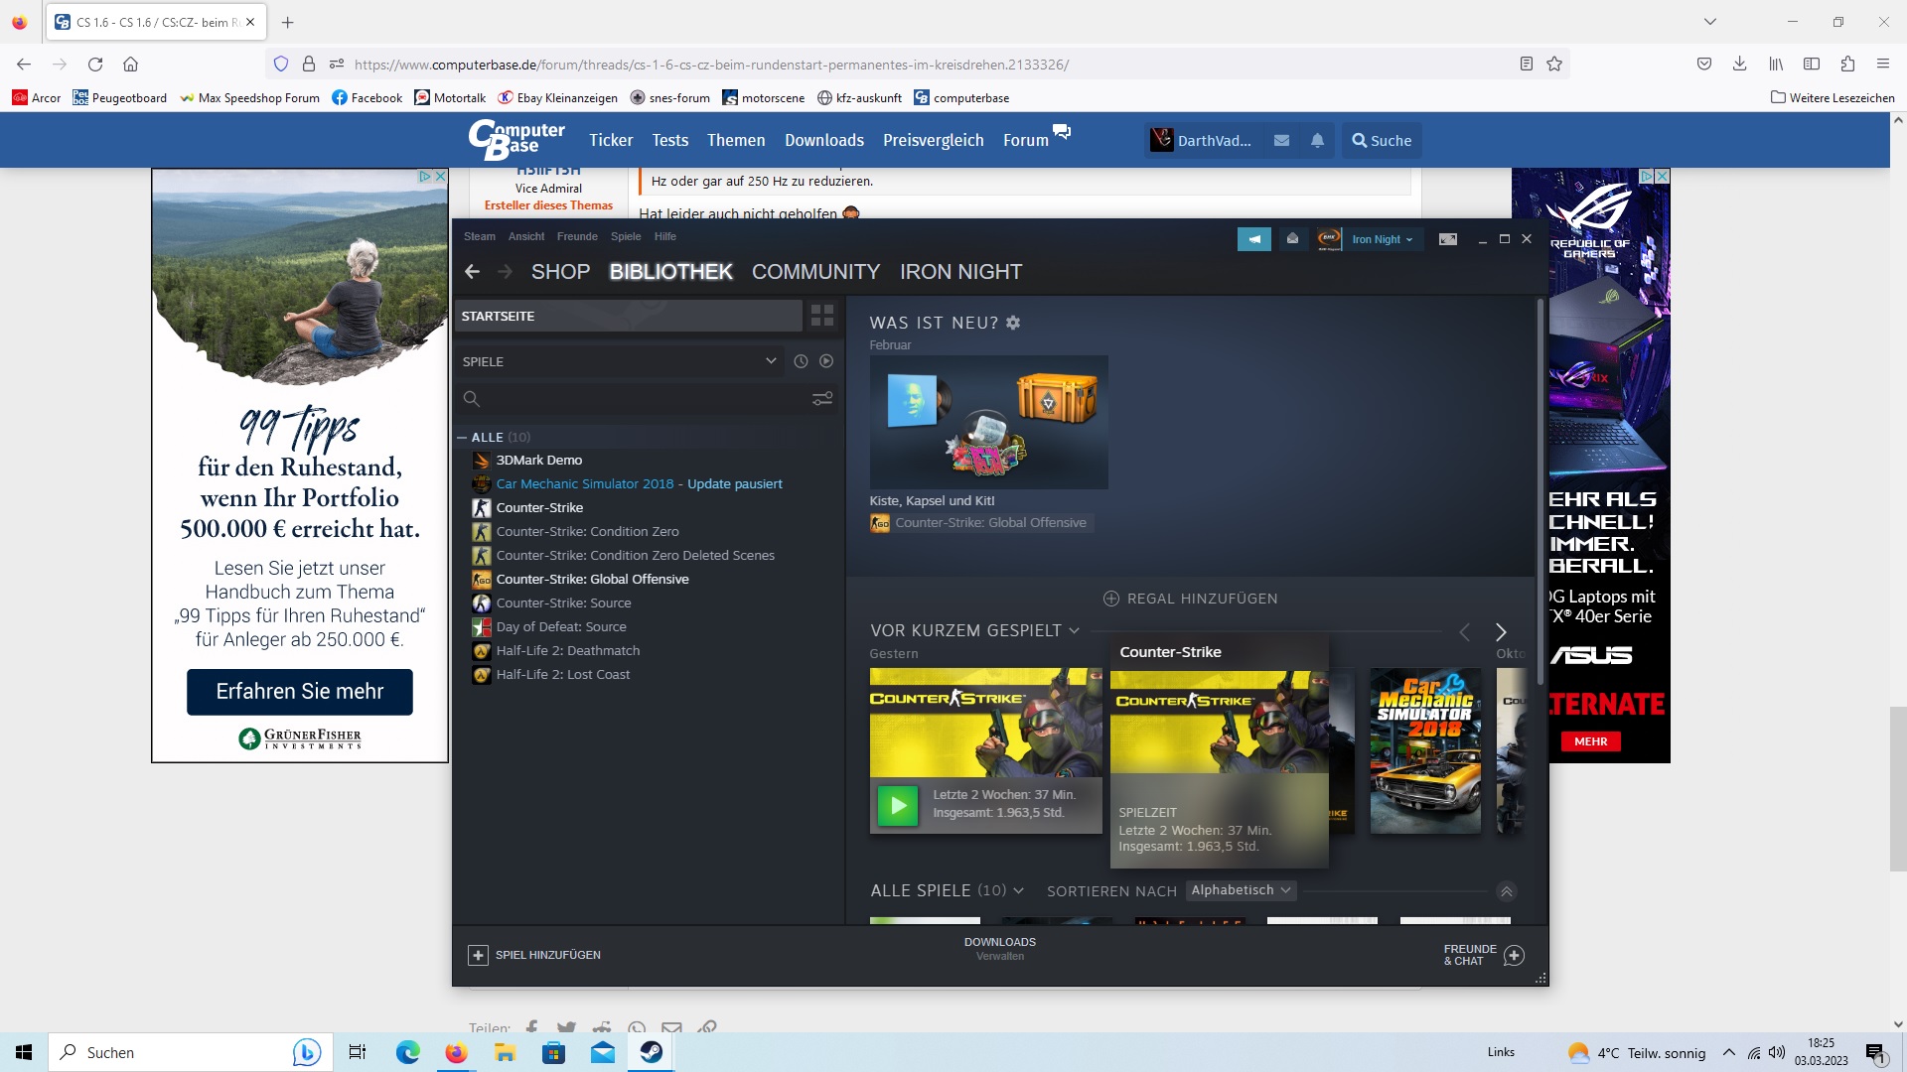The image size is (1907, 1072).
Task: Open advanced library filter sliders icon
Action: point(822,399)
